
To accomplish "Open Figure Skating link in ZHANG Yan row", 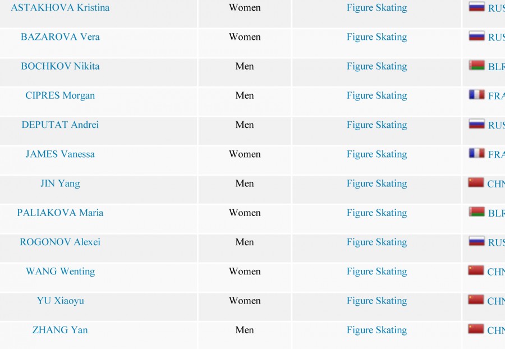I will [377, 330].
